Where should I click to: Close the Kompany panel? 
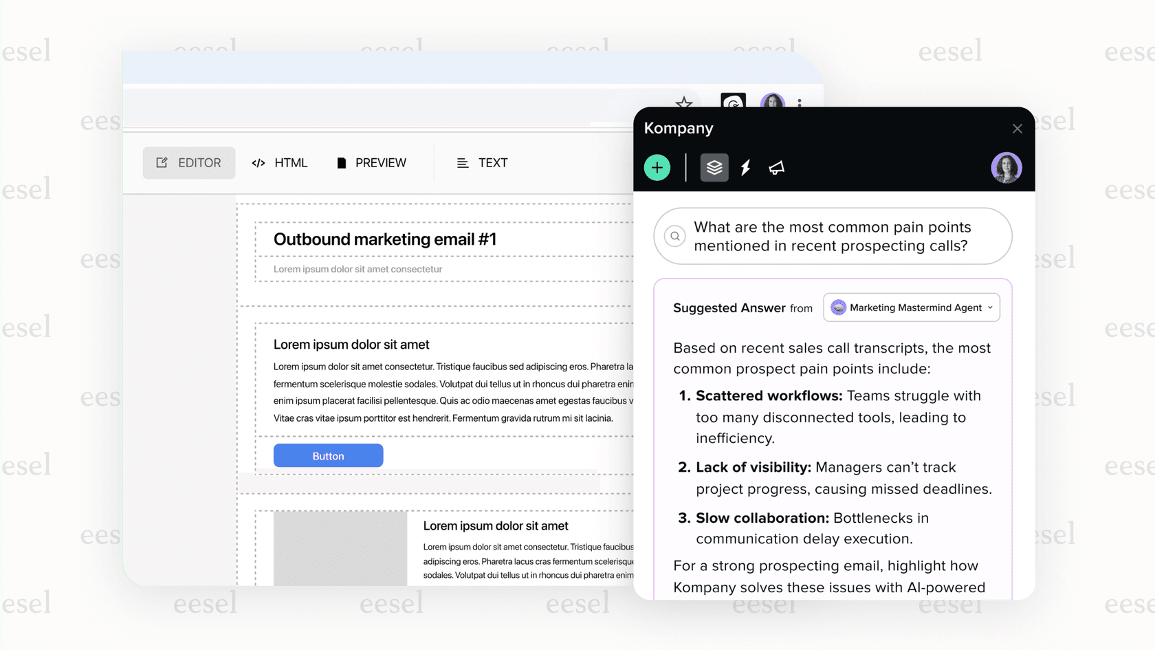pyautogui.click(x=1017, y=128)
